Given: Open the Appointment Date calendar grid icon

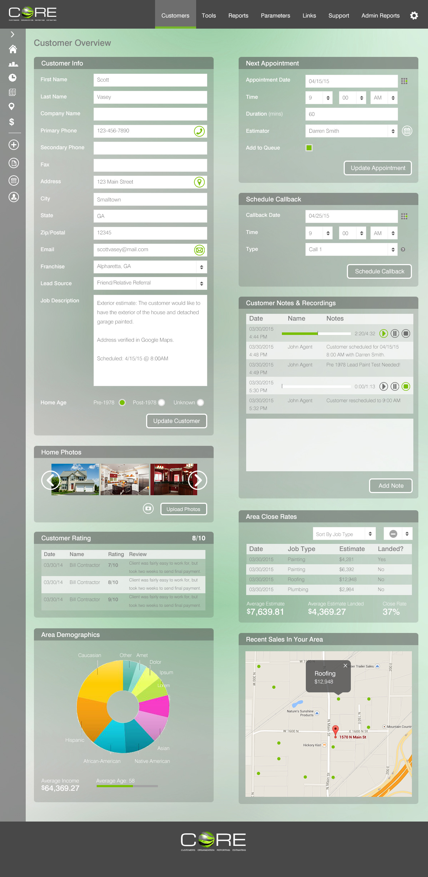Looking at the screenshot, I should pyautogui.click(x=404, y=81).
